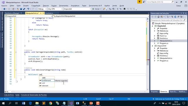
Task: Open the Lista de Erros bottom tab
Action: click(9, 95)
